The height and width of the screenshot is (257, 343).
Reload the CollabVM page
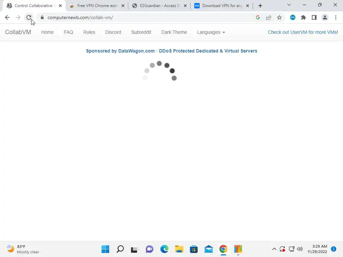[29, 17]
